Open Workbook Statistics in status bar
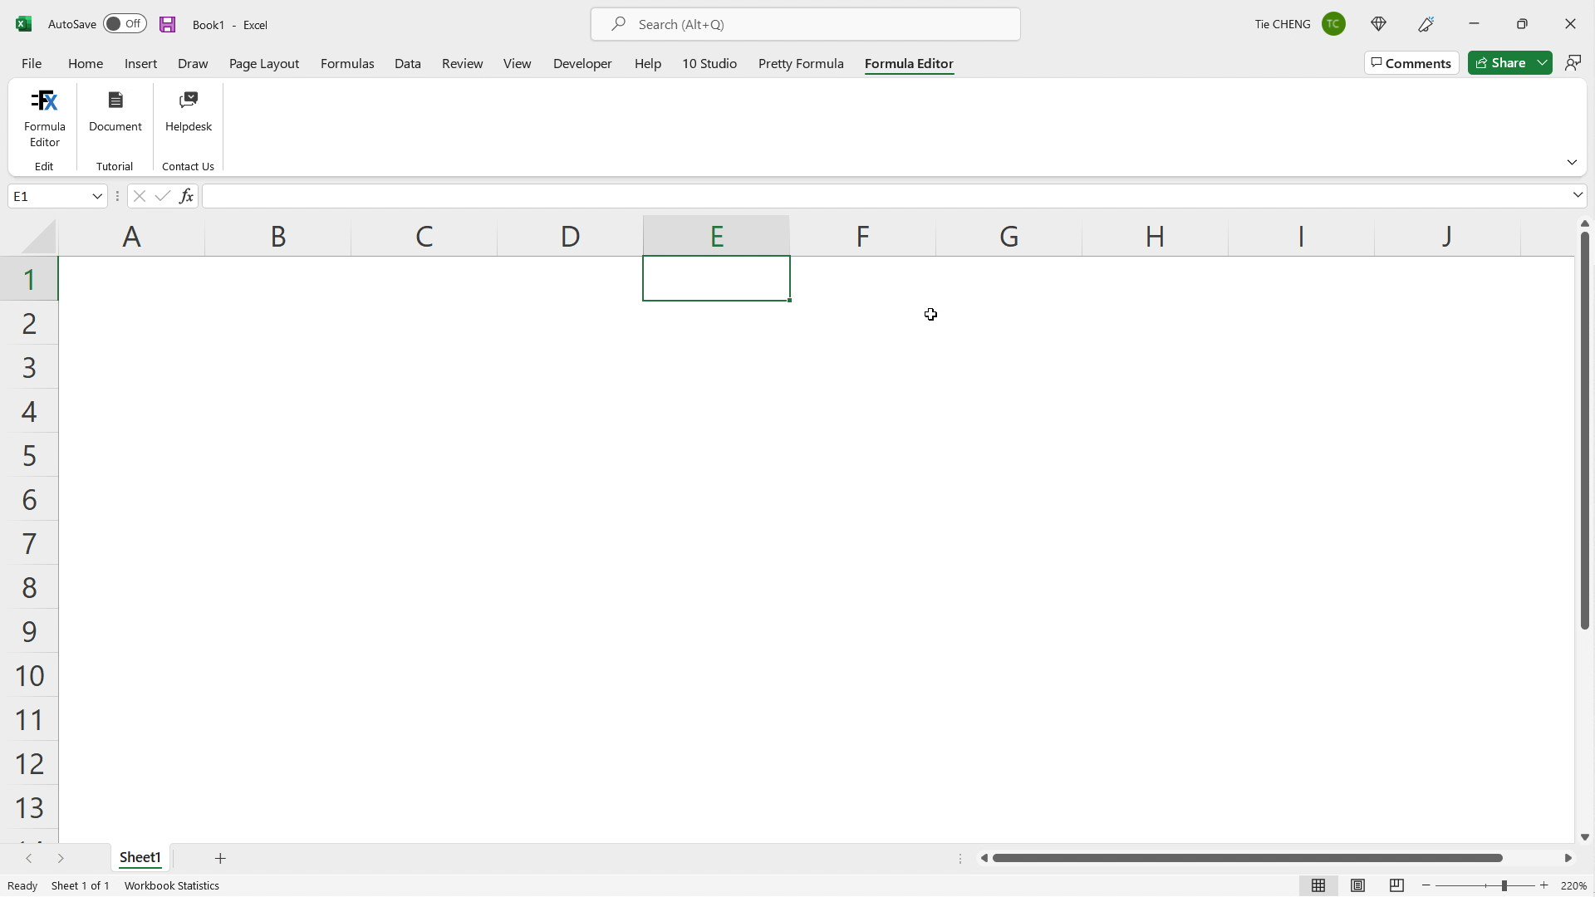Image resolution: width=1595 pixels, height=897 pixels. (171, 885)
